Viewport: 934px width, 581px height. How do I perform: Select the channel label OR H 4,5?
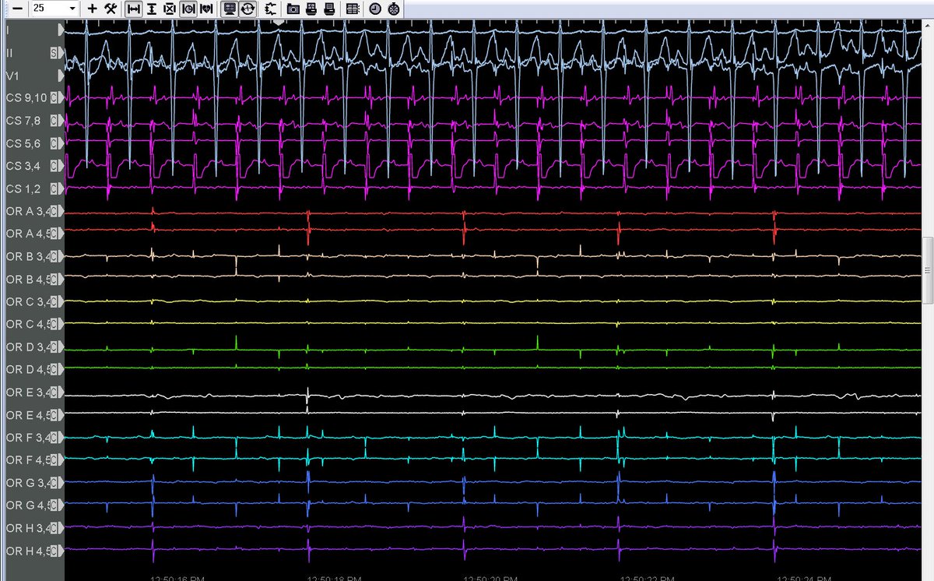[x=27, y=550]
